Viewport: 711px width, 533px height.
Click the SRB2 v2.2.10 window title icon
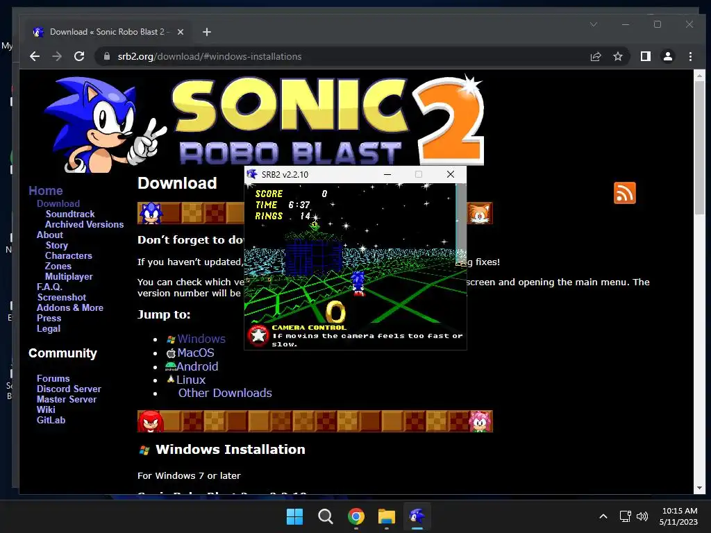point(252,174)
